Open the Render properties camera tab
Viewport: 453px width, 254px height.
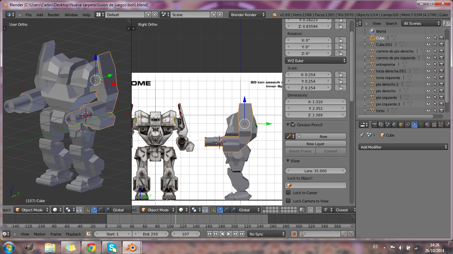pyautogui.click(x=374, y=125)
